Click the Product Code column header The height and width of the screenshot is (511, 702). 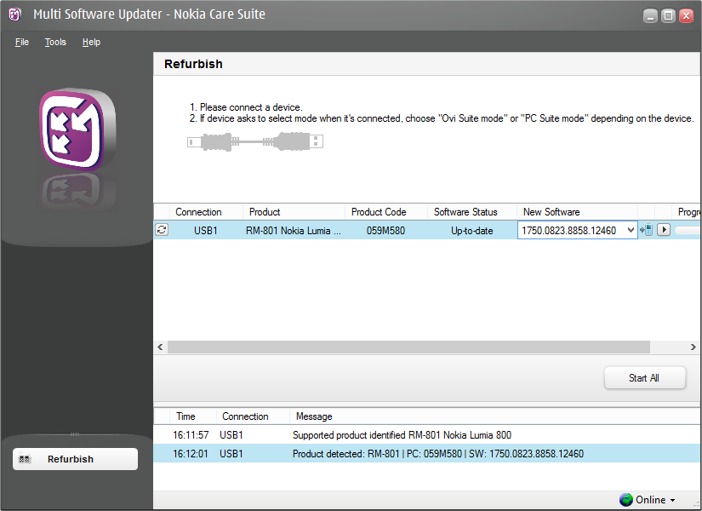379,212
